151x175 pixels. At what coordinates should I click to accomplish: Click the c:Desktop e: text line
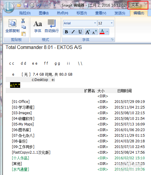click(x=43, y=80)
